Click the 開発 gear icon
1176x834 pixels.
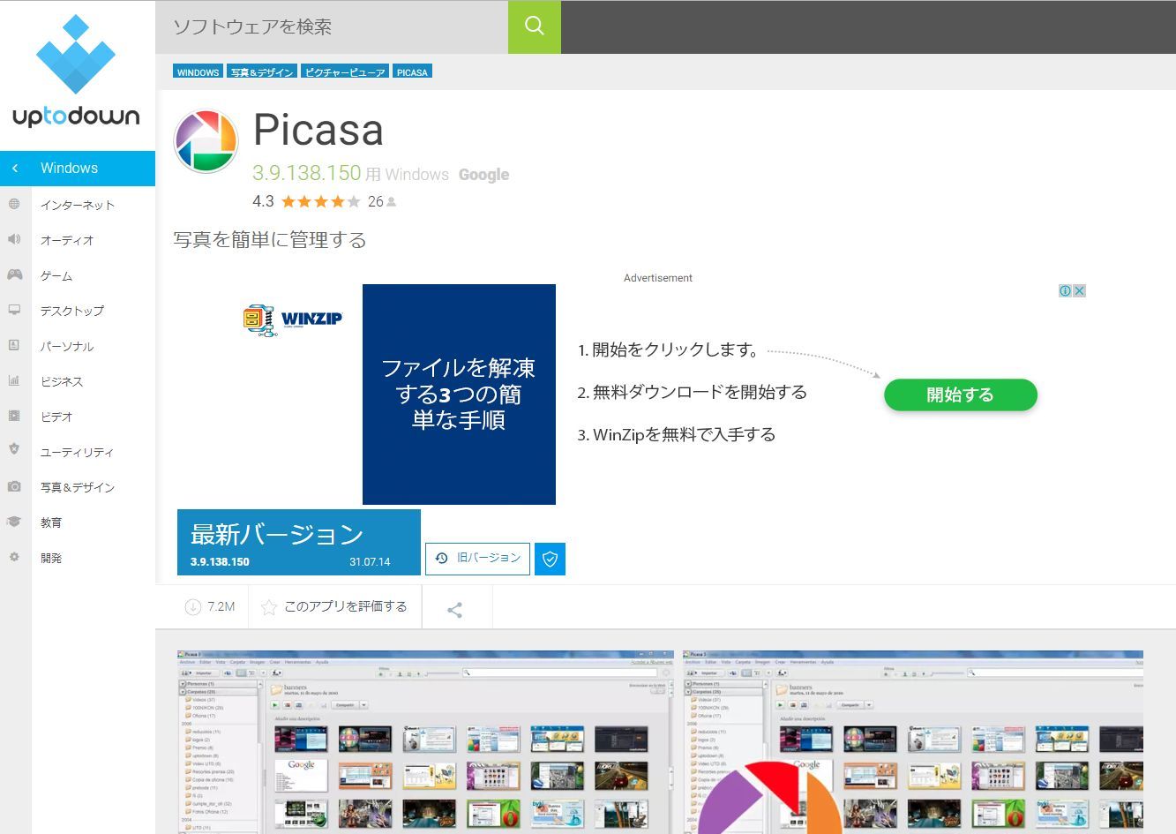tap(14, 557)
